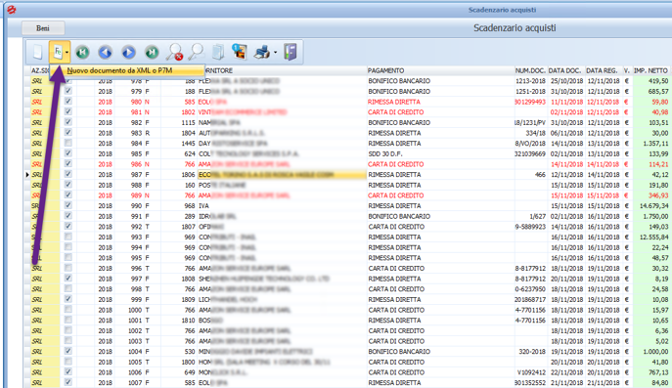This screenshot has width=672, height=388.
Task: Toggle checkbox in row 997
Action: click(68, 278)
